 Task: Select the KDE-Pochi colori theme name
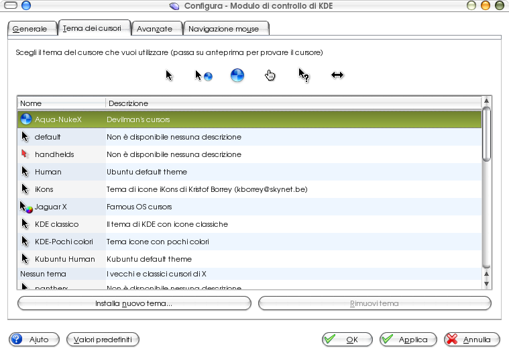coord(64,242)
